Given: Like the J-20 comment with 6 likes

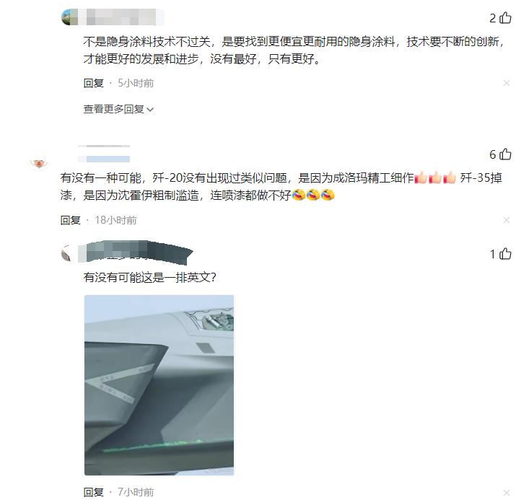Looking at the screenshot, I should coord(505,154).
